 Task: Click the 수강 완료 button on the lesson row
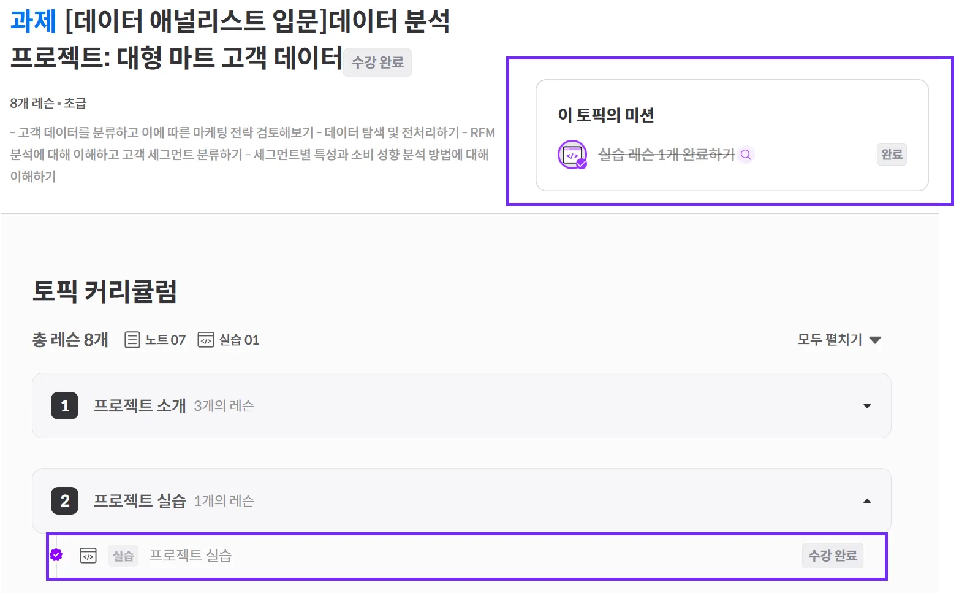832,556
